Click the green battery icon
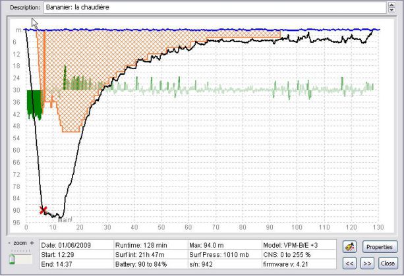404x276 pixels. tap(12, 260)
